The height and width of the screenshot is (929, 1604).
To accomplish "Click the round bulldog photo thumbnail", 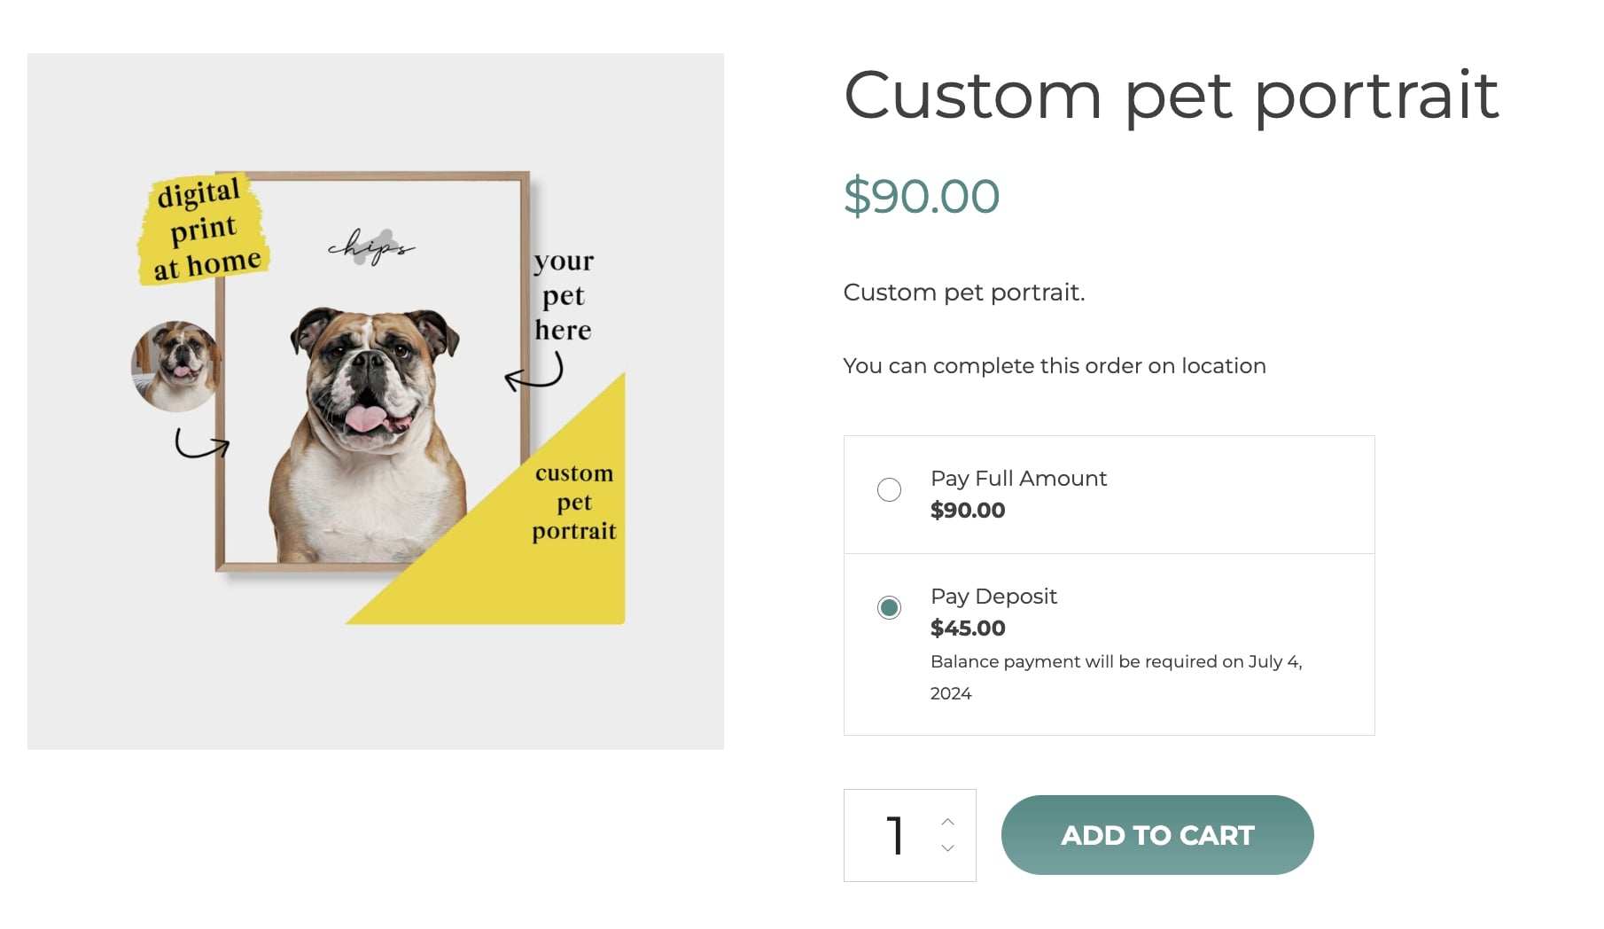I will click(x=175, y=366).
